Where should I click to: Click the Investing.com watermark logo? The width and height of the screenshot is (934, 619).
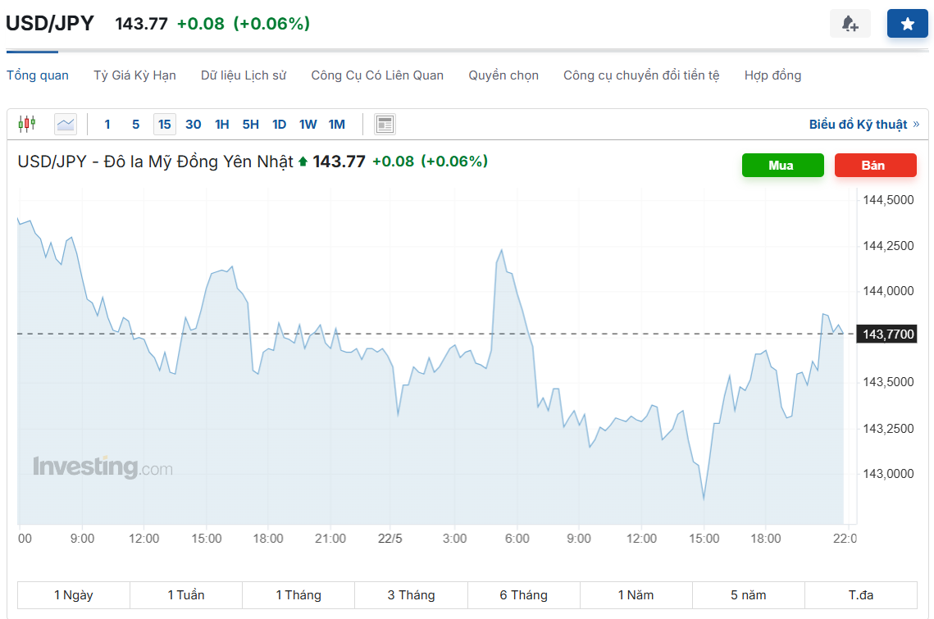(x=103, y=467)
